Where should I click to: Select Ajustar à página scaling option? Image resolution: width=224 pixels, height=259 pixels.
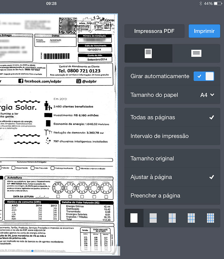172,177
